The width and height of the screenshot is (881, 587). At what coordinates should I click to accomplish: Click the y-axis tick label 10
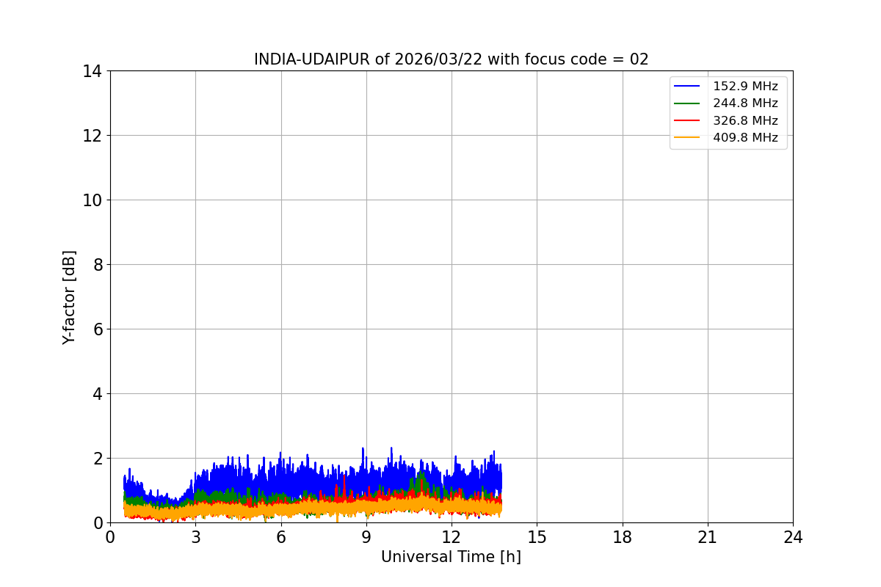(92, 200)
